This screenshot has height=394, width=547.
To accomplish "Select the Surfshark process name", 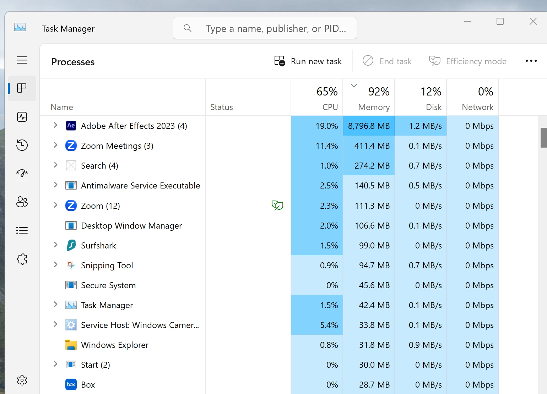I will pos(98,246).
